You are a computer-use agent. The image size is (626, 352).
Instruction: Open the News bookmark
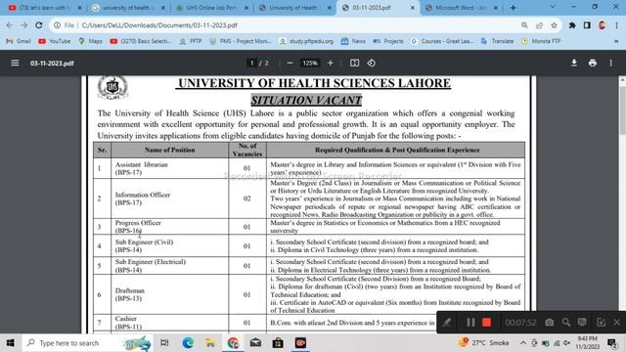coord(353,41)
